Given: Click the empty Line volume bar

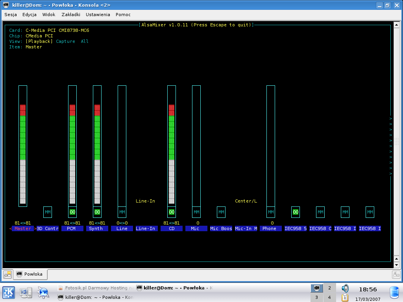Looking at the screenshot, I should click(122, 146).
